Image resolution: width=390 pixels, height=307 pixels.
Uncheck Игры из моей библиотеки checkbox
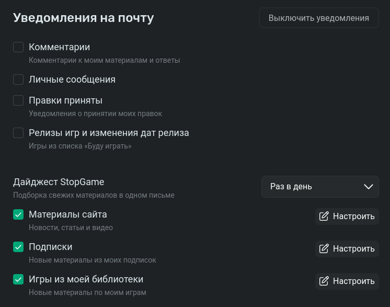[18, 279]
